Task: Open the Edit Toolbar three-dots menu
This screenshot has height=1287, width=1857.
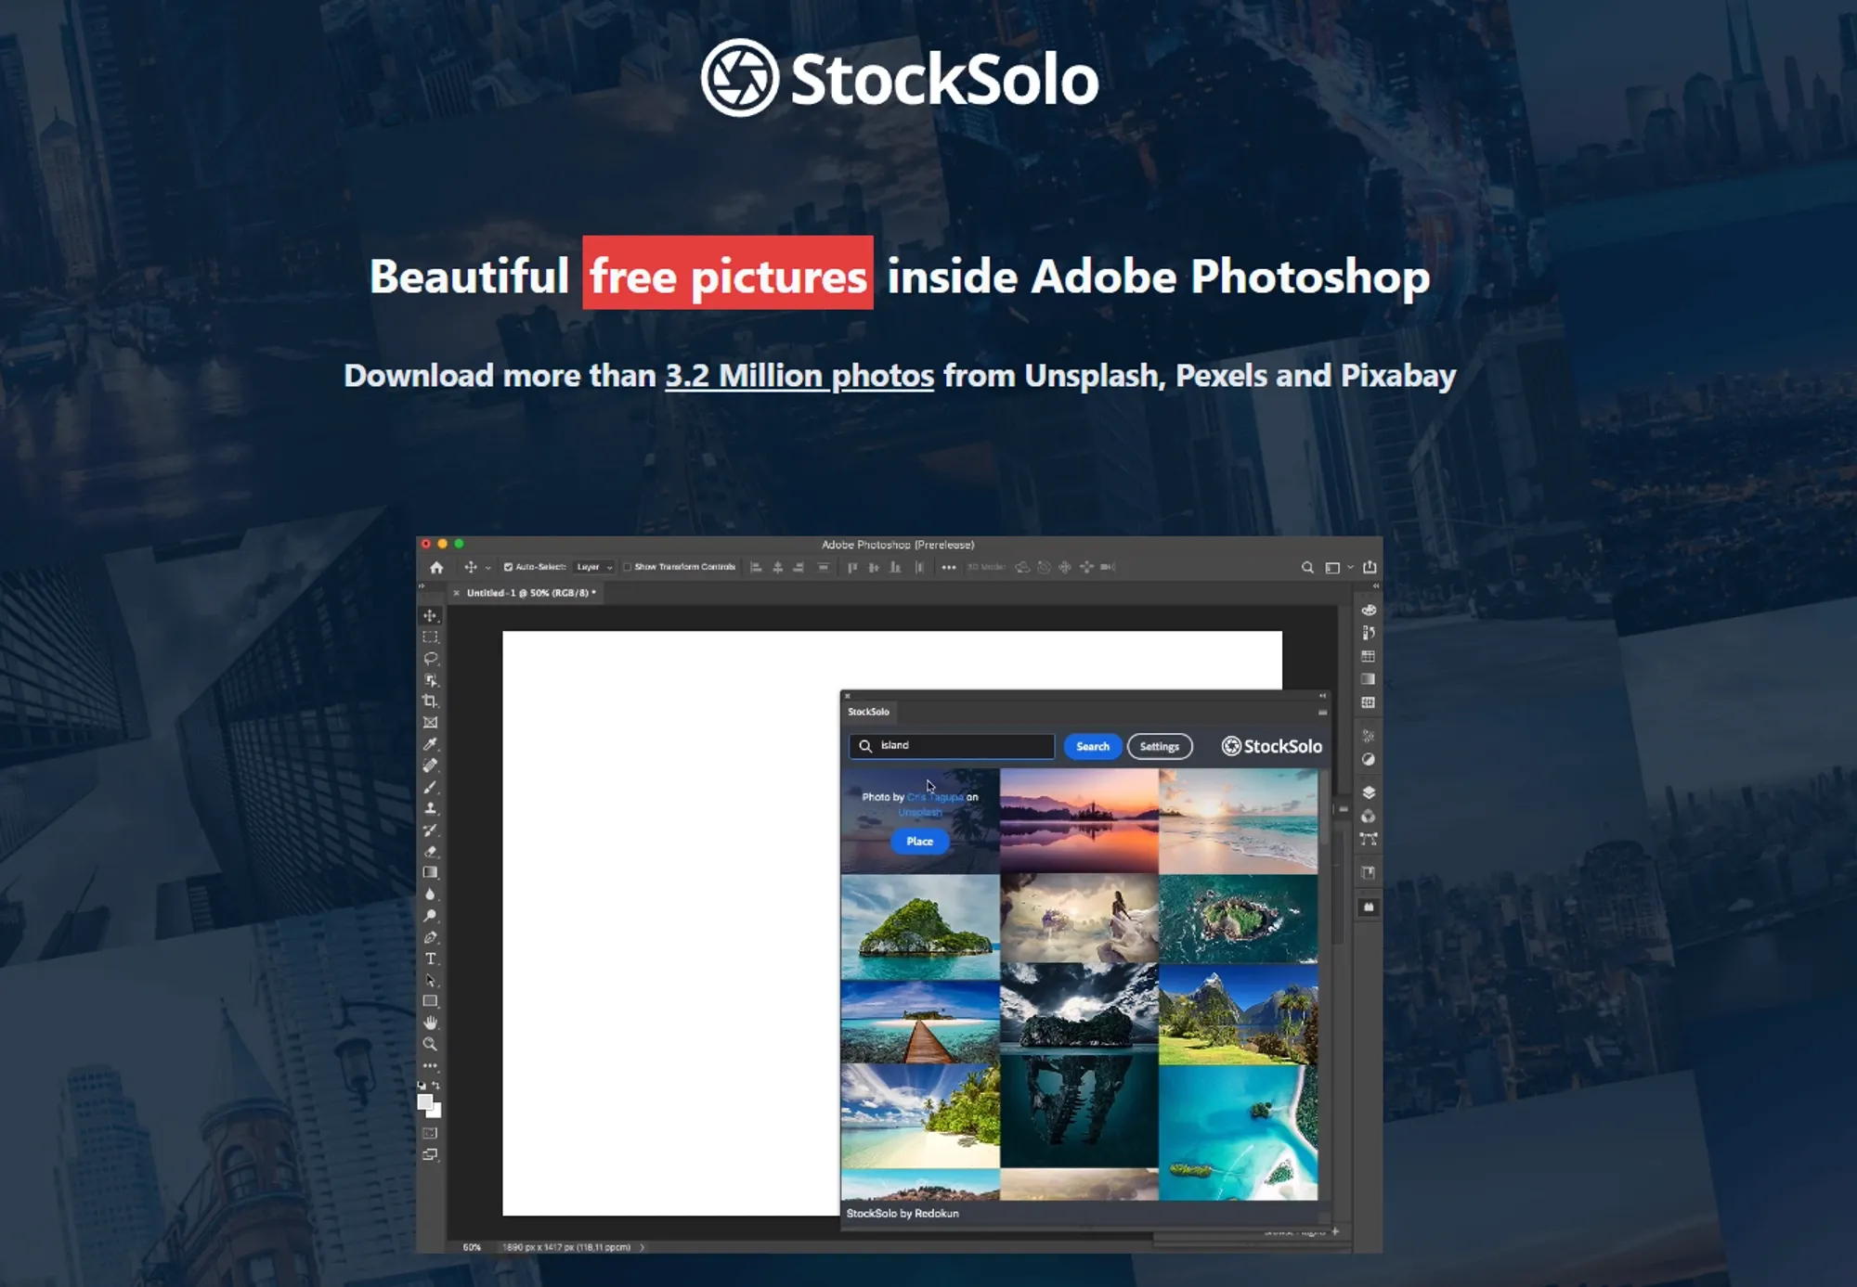Action: (430, 1065)
